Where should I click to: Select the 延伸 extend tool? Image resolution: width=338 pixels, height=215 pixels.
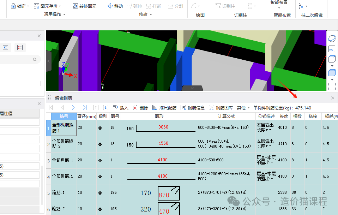point(134,6)
